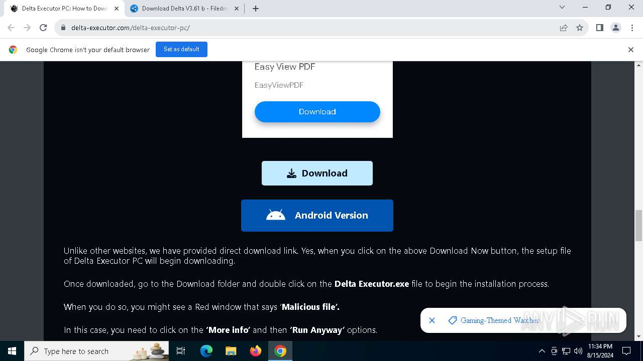Click the 'Run Anyway' bold text
643x361 pixels.
317,330
